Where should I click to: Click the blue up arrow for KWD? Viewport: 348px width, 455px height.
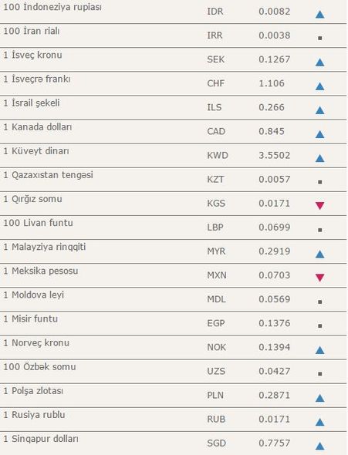[319, 158]
